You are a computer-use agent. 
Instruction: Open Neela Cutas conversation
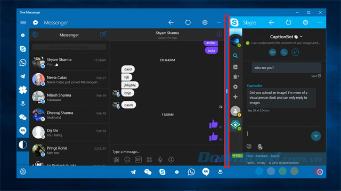click(69, 80)
